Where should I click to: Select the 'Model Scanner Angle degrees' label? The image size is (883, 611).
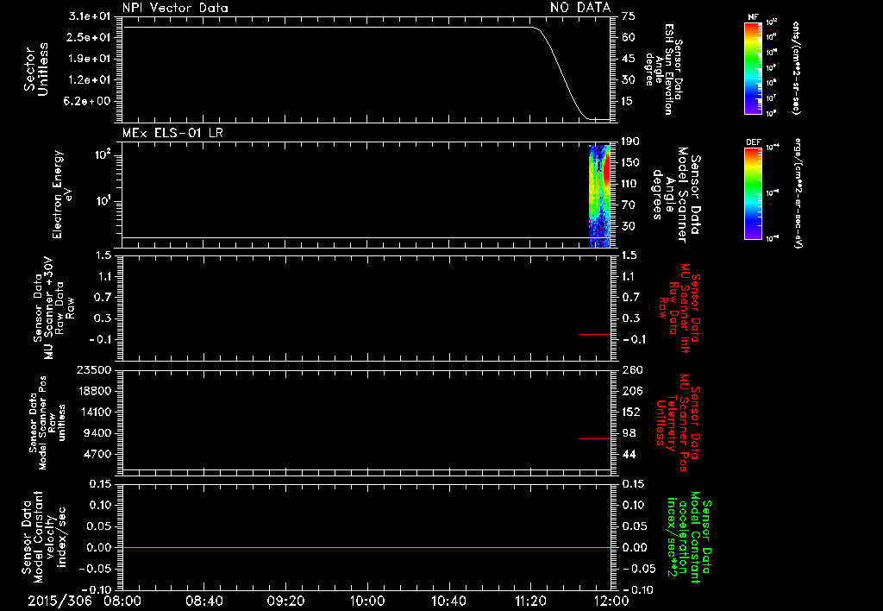(x=676, y=195)
